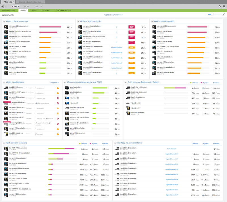Image resolution: width=227 pixels, height=202 pixels.
Task: Toggle the Wykorzystanie pamięci panel checkbox
Action: [152, 21]
